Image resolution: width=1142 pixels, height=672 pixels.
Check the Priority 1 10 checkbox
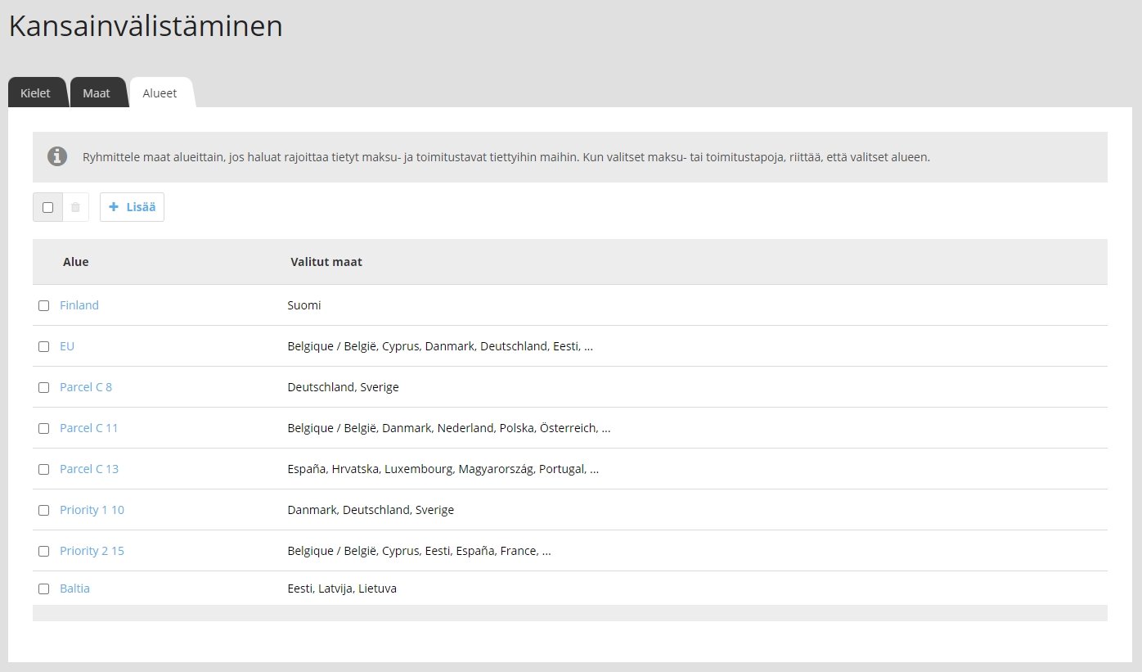pyautogui.click(x=44, y=510)
